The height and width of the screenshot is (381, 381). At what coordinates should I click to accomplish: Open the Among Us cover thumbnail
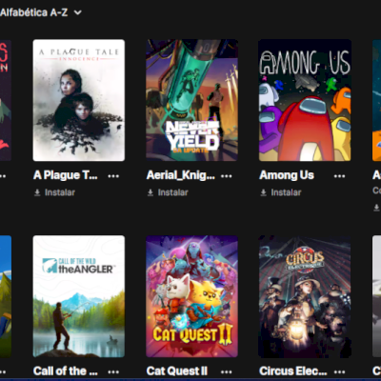pos(305,100)
